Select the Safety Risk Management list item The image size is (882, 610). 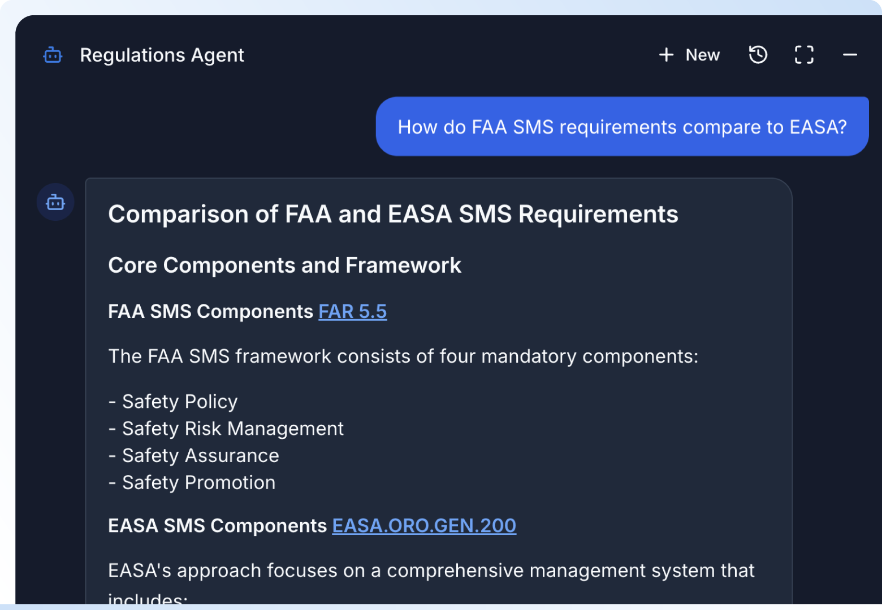[x=232, y=429]
